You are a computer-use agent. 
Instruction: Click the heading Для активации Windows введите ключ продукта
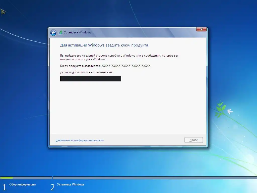[104, 45]
